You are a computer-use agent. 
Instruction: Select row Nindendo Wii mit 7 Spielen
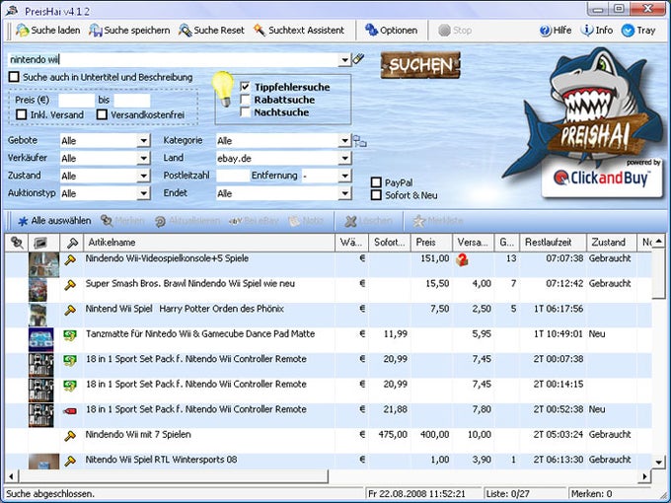(329, 441)
